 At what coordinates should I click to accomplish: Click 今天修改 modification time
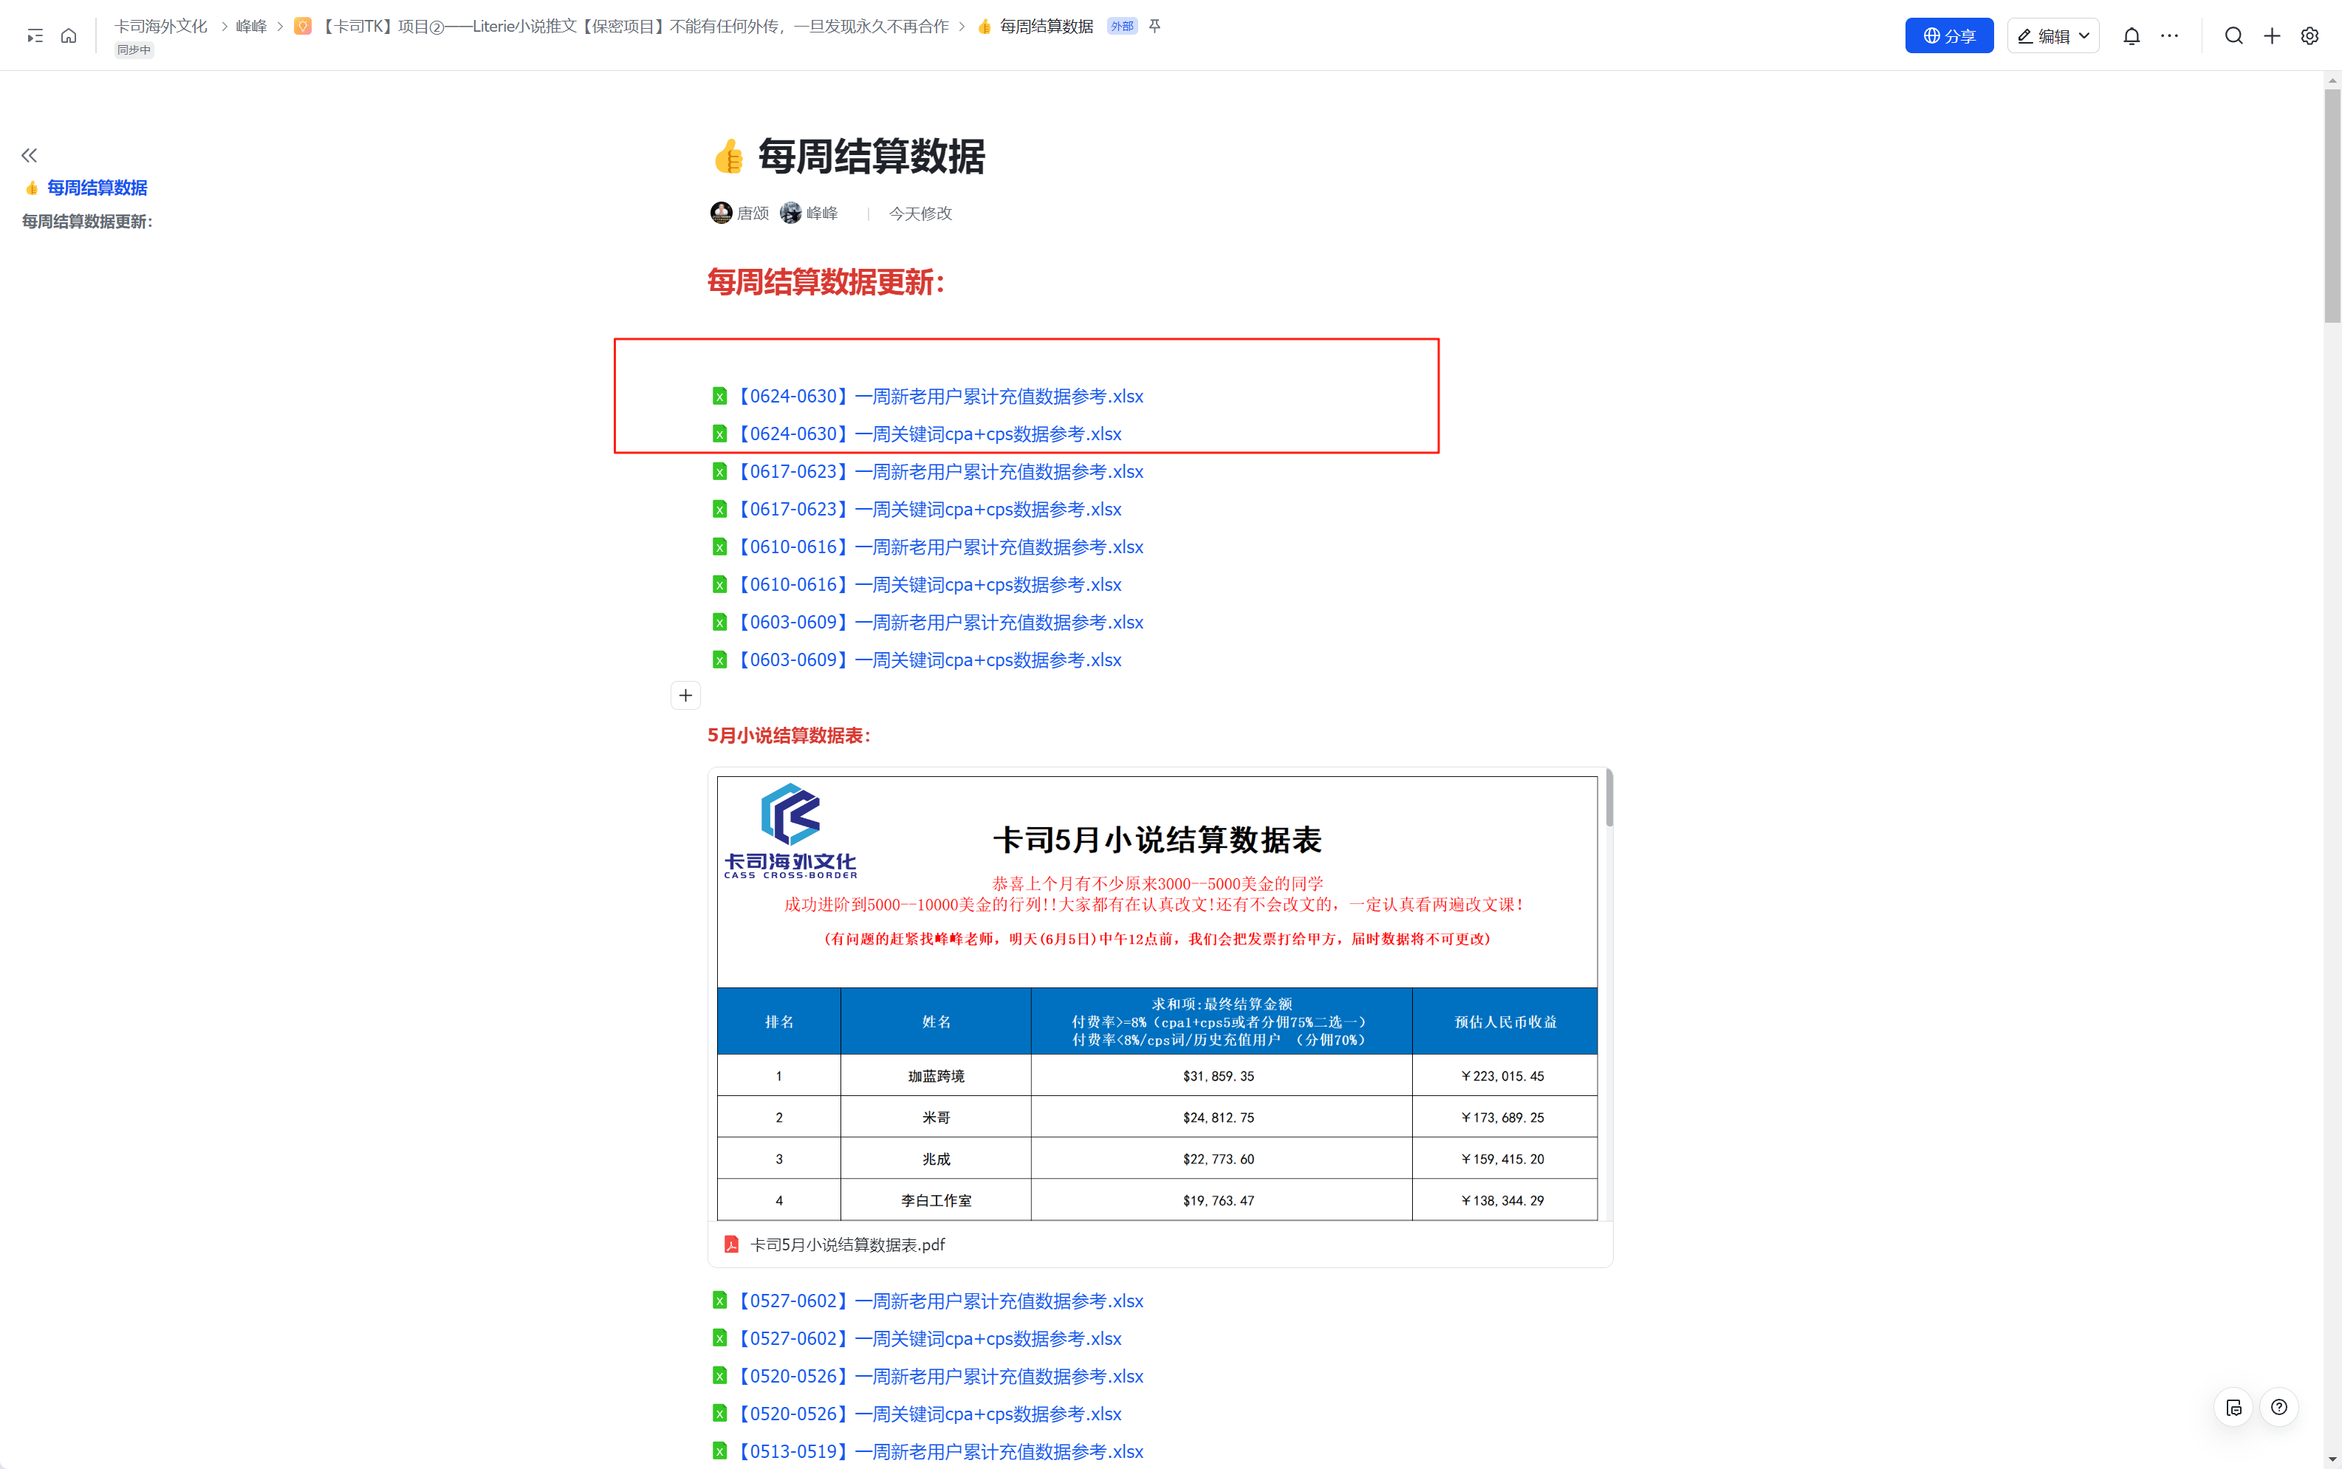point(920,213)
